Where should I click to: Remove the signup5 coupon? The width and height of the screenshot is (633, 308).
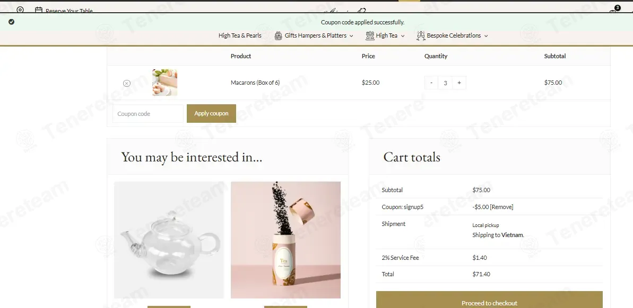click(x=501, y=207)
